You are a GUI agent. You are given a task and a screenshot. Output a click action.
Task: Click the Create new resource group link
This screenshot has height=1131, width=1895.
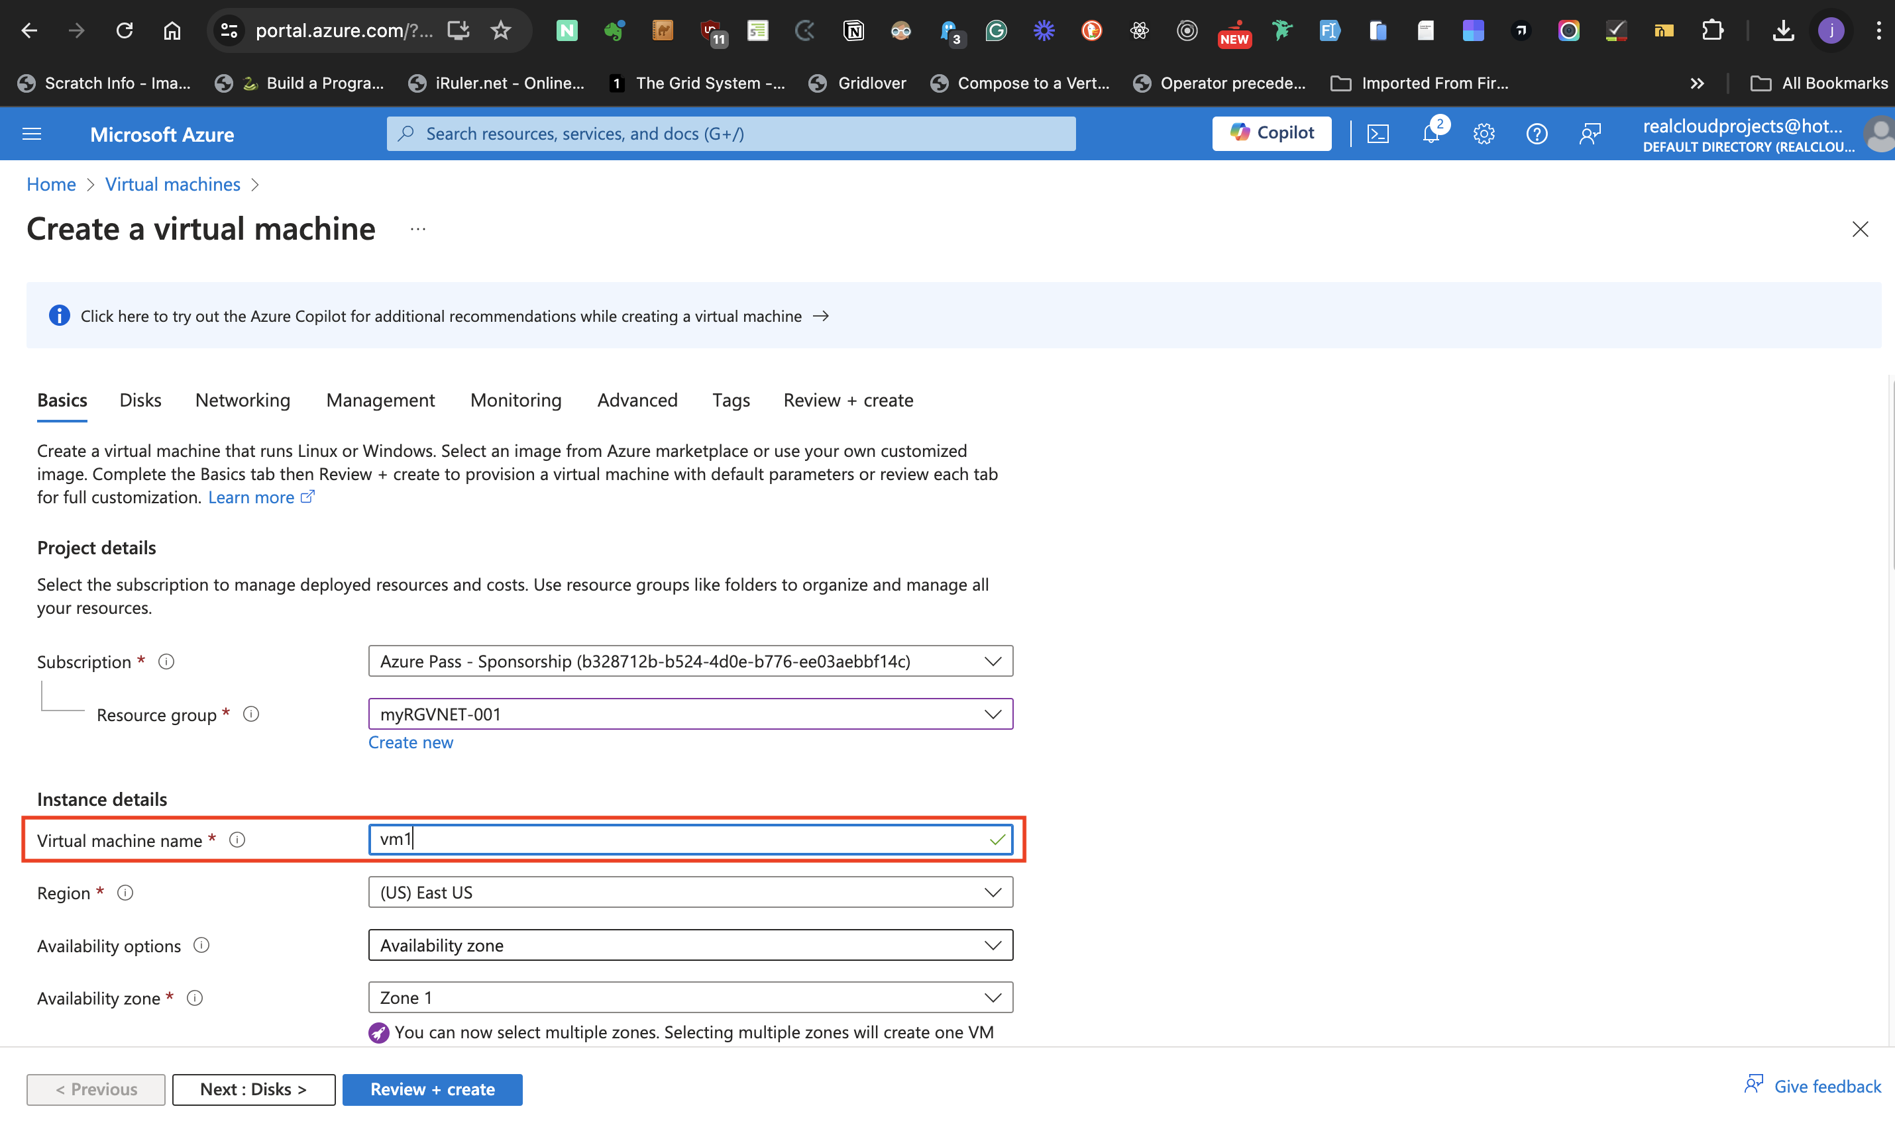410,742
